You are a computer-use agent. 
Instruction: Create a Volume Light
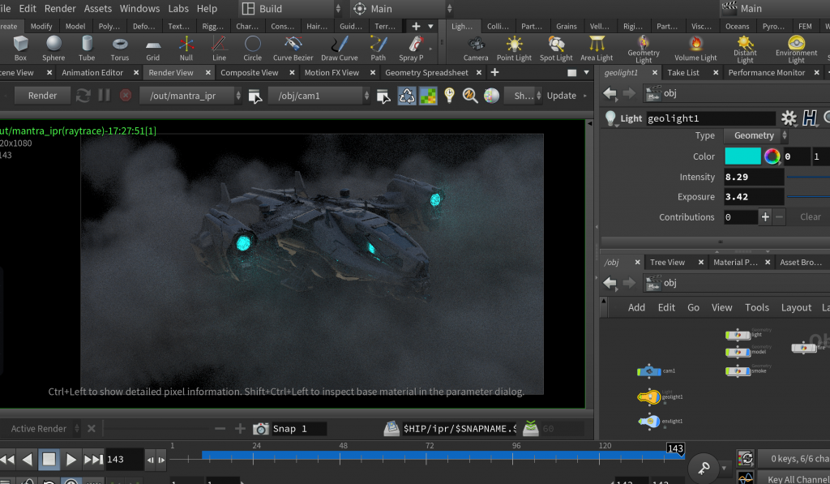tap(695, 48)
